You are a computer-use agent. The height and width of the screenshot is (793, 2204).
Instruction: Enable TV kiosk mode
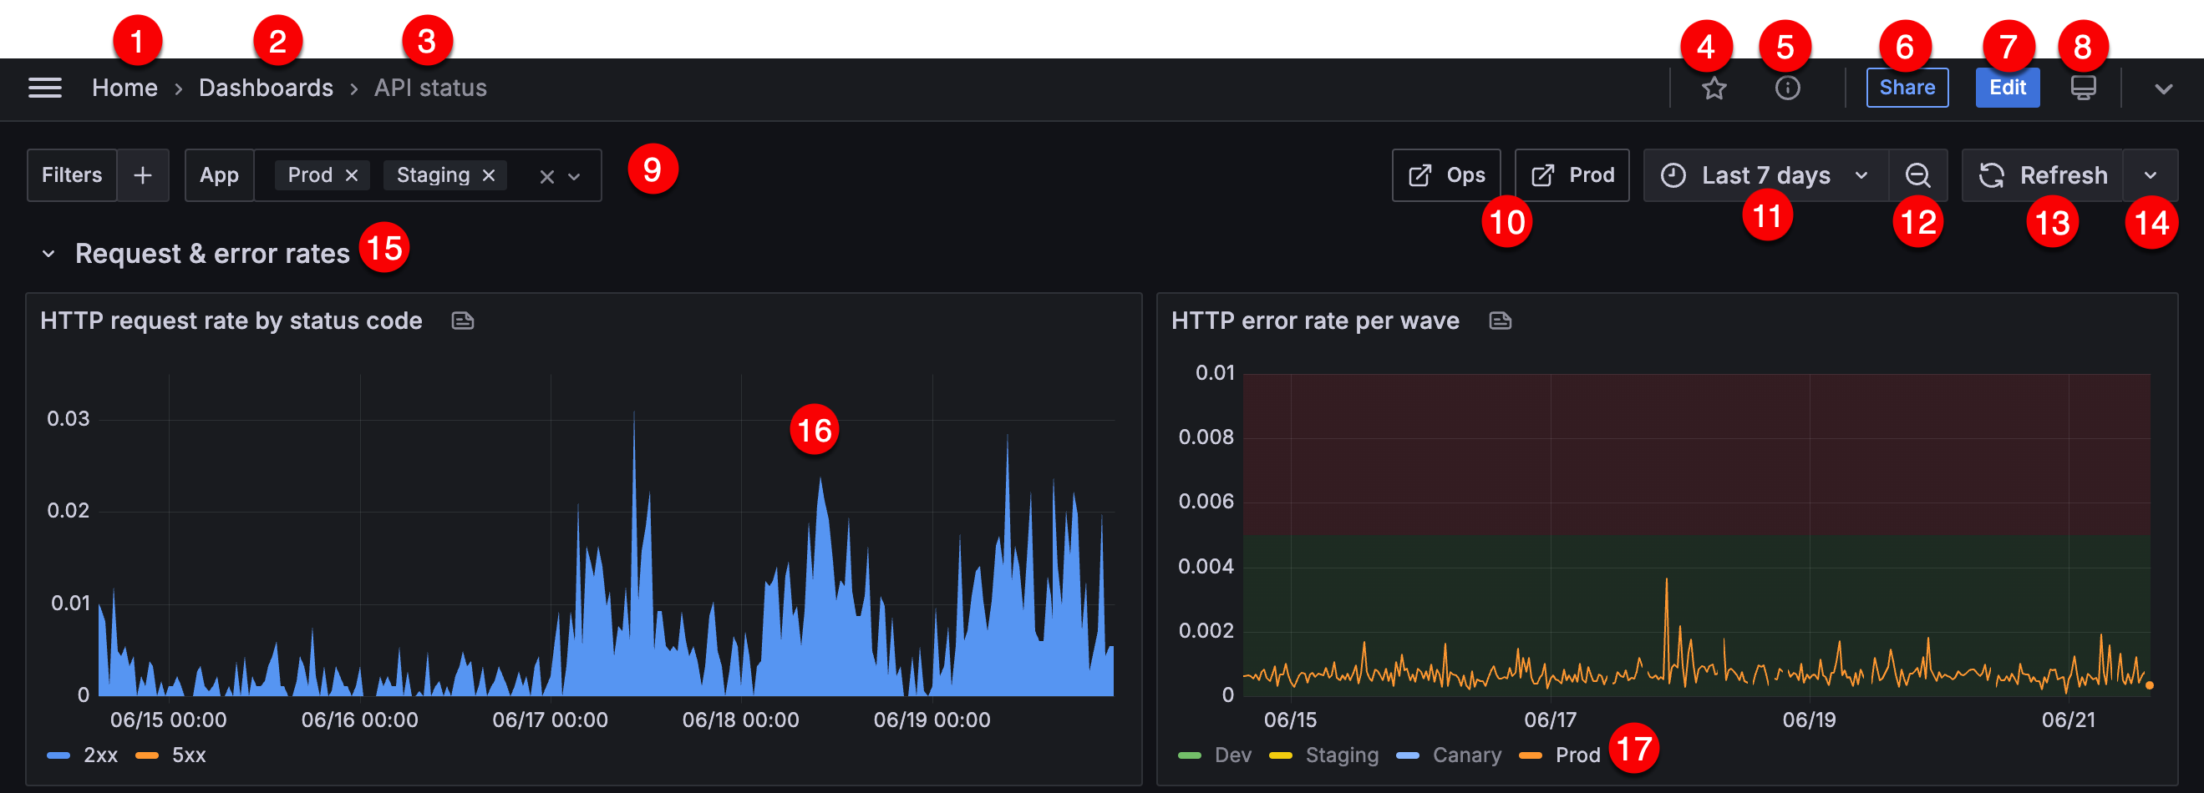click(2083, 87)
